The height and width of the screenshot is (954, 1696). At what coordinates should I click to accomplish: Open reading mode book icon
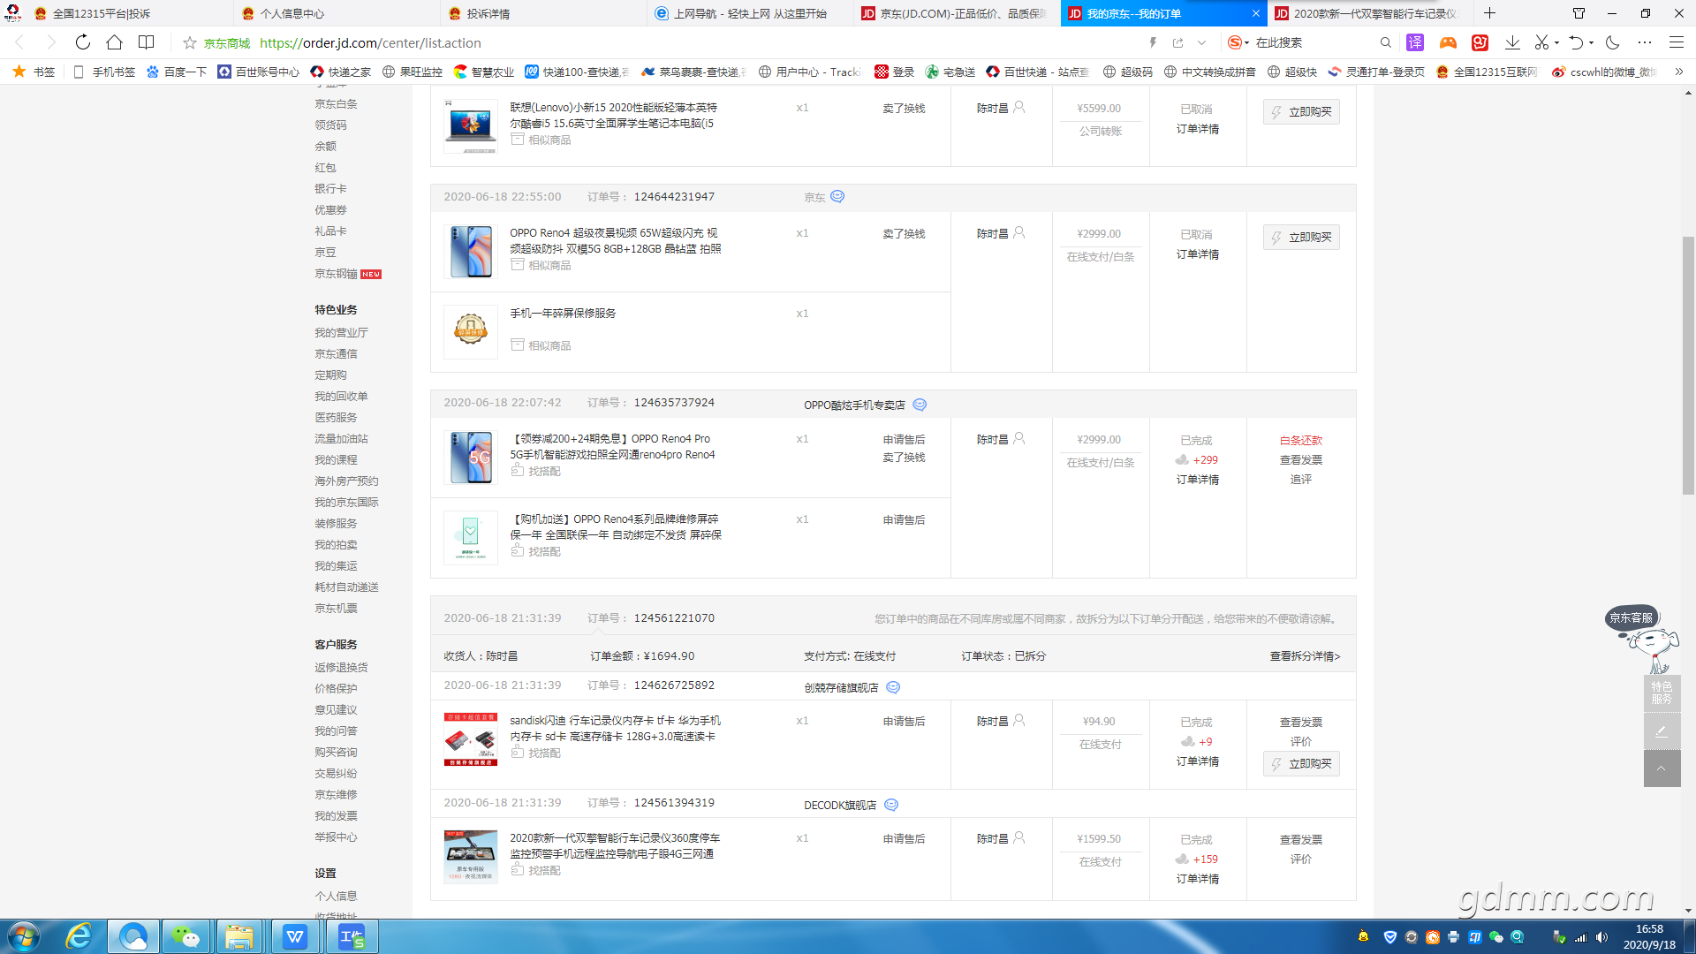coord(146,42)
